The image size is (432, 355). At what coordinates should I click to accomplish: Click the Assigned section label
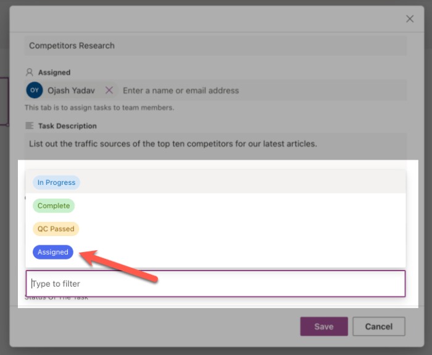tap(54, 72)
